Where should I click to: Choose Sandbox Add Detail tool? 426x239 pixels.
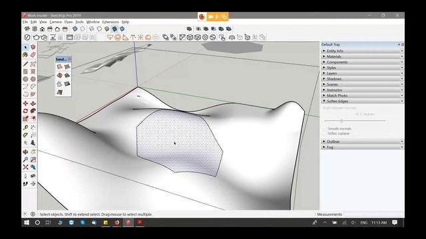pos(67,84)
